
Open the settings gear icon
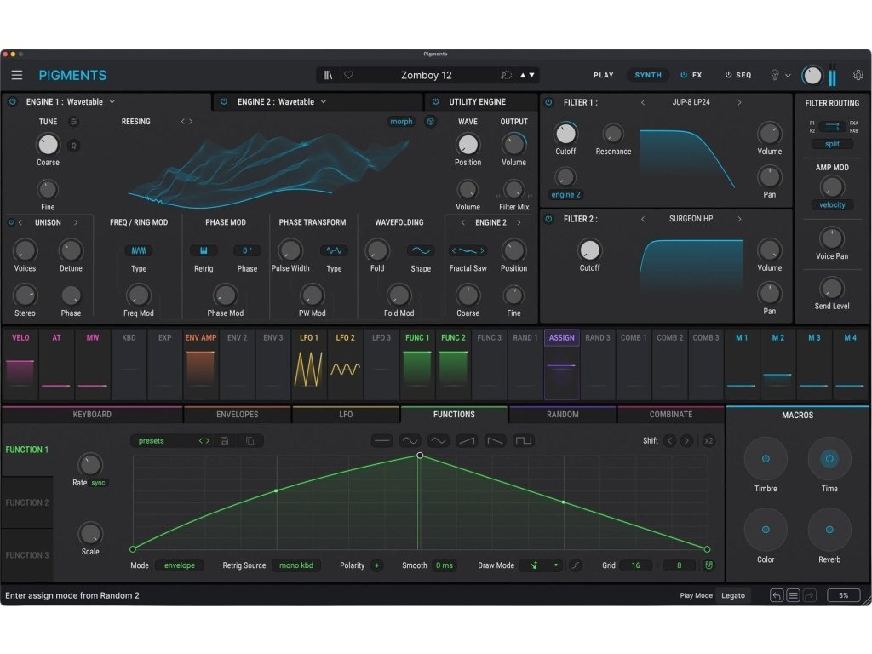[858, 75]
